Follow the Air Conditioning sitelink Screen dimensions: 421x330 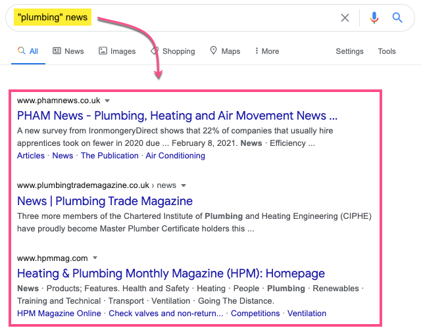pyautogui.click(x=176, y=156)
